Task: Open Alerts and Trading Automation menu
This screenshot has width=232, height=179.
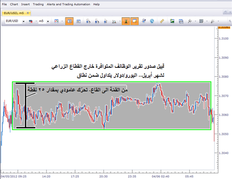Action: [68, 4]
